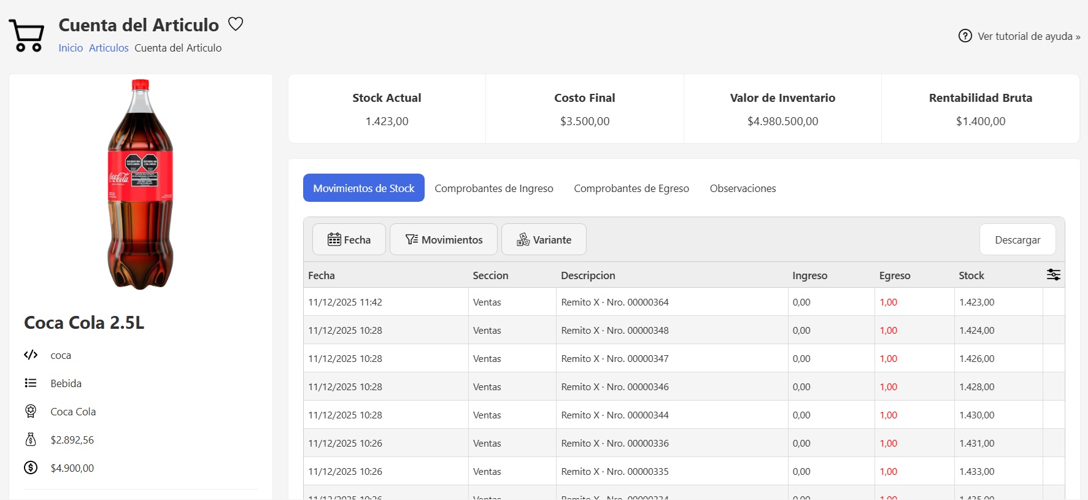Image resolution: width=1088 pixels, height=500 pixels.
Task: Click the dollar coin price icon
Action: 31,468
